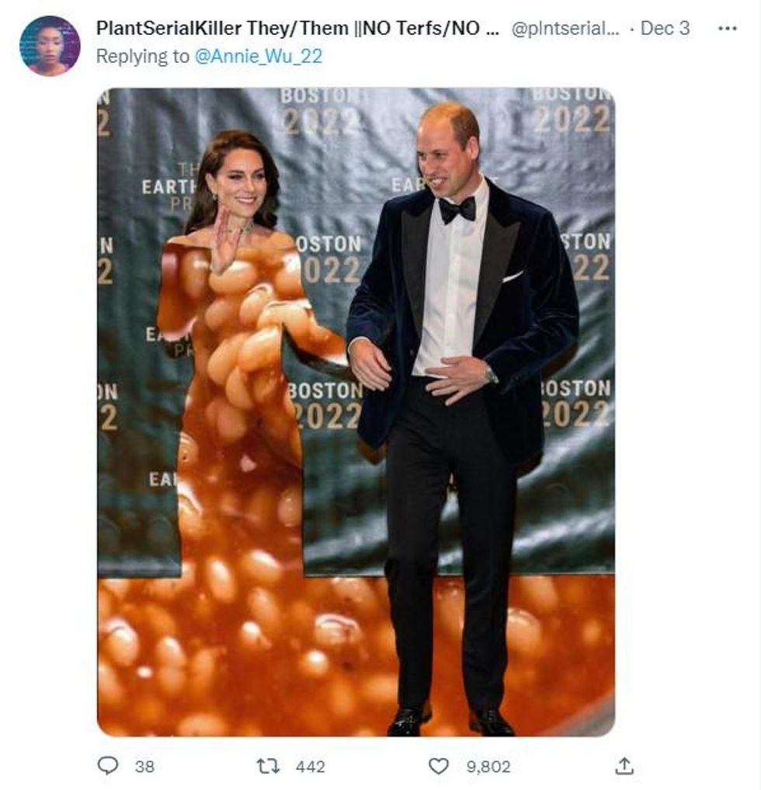Click the retweet arrows icon
The width and height of the screenshot is (761, 790).
[268, 766]
